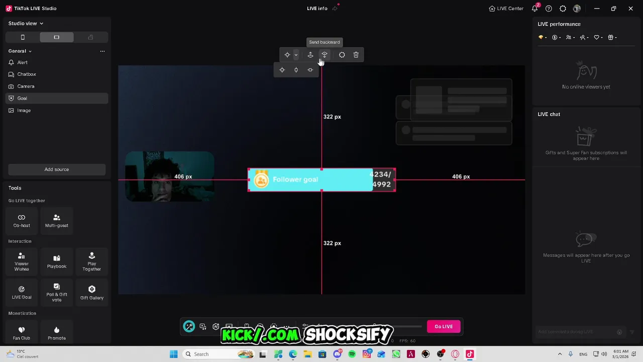Open the Play Together tool
The image size is (643, 362).
point(92,262)
